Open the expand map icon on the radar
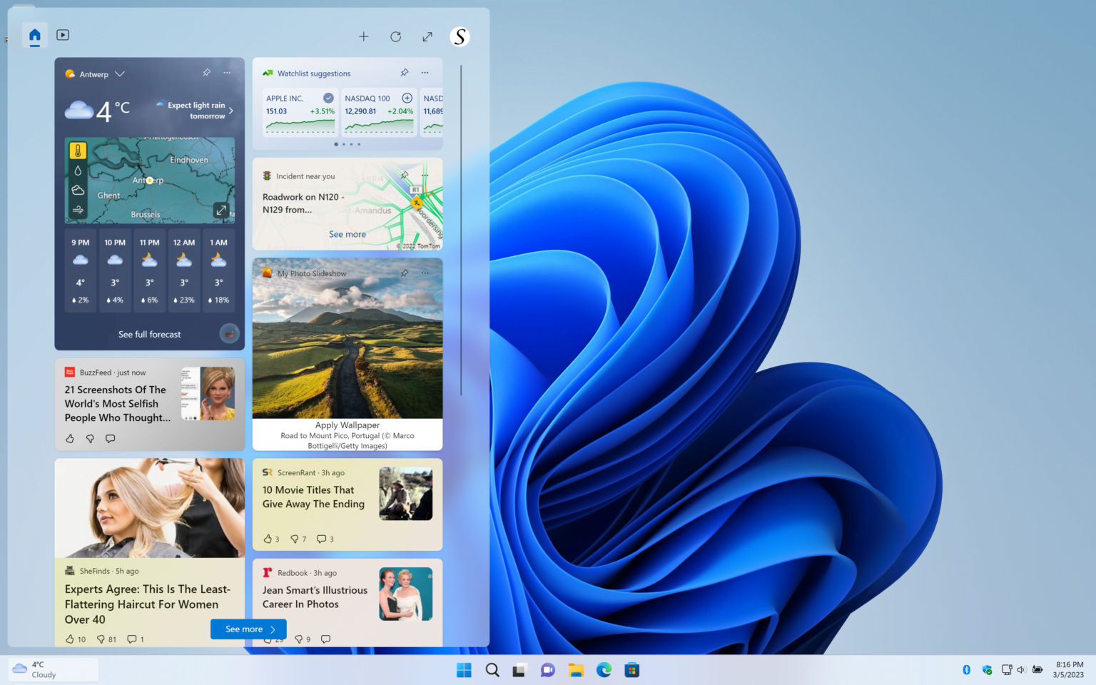1096x685 pixels. (x=221, y=209)
